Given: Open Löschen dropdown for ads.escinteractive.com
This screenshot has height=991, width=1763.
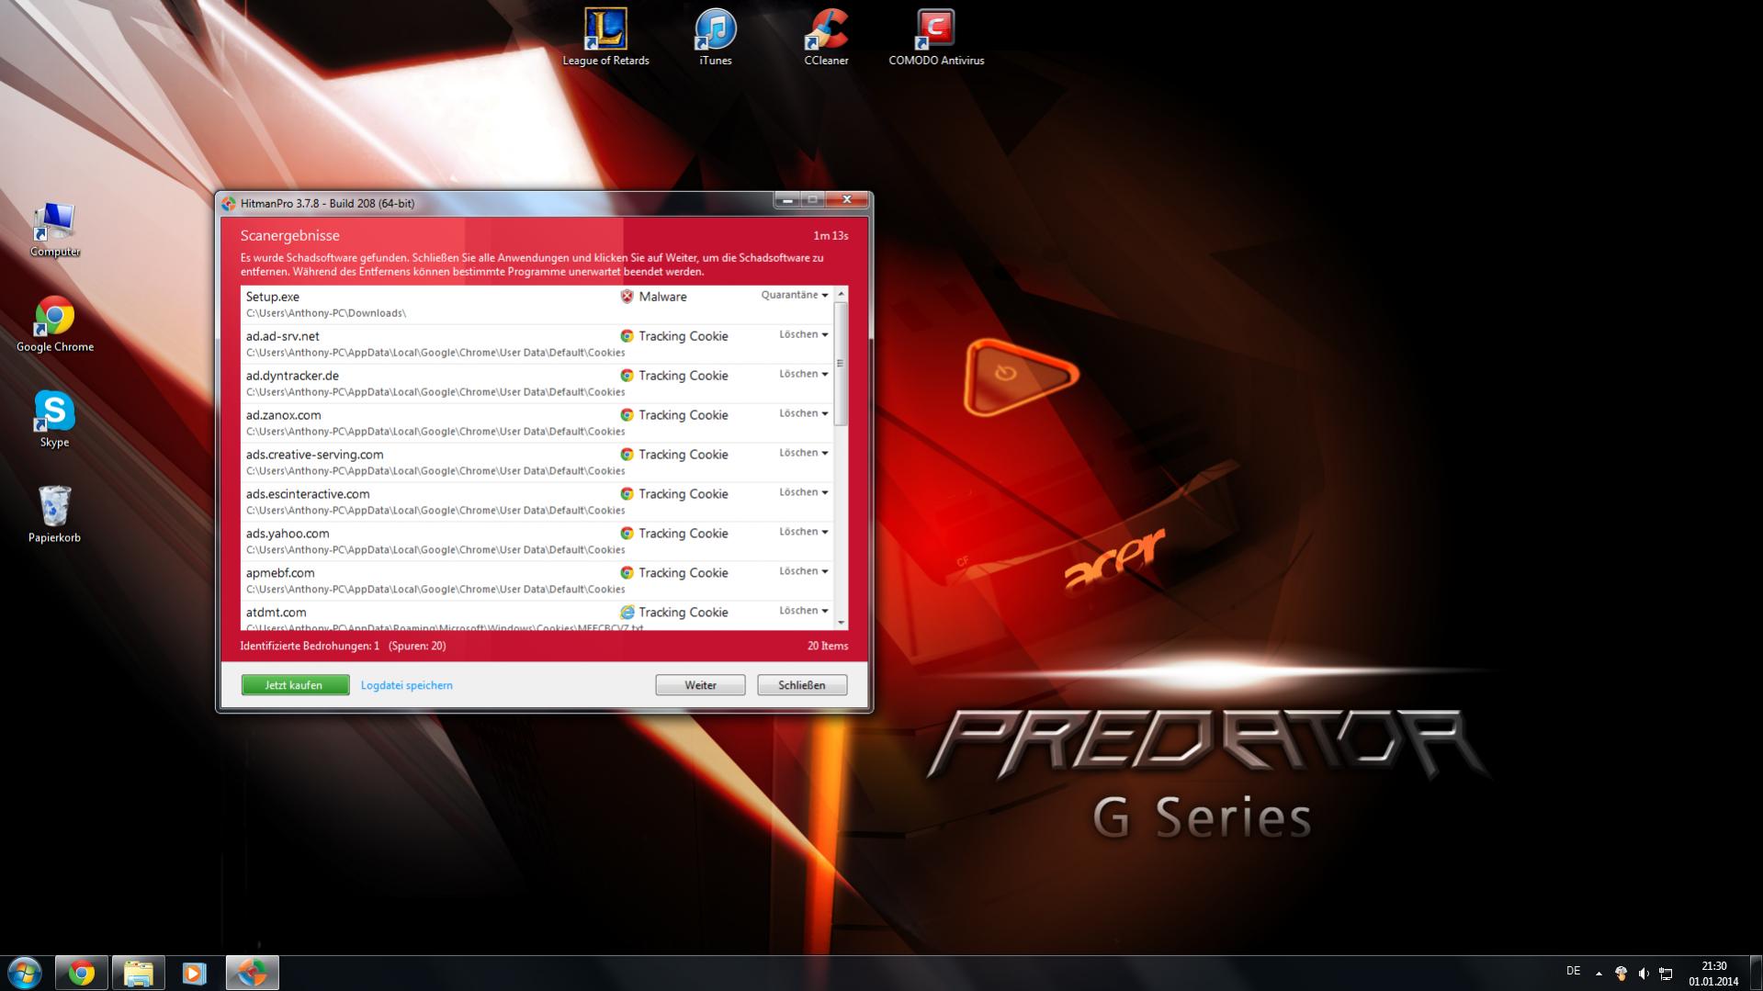Looking at the screenshot, I should (x=804, y=492).
